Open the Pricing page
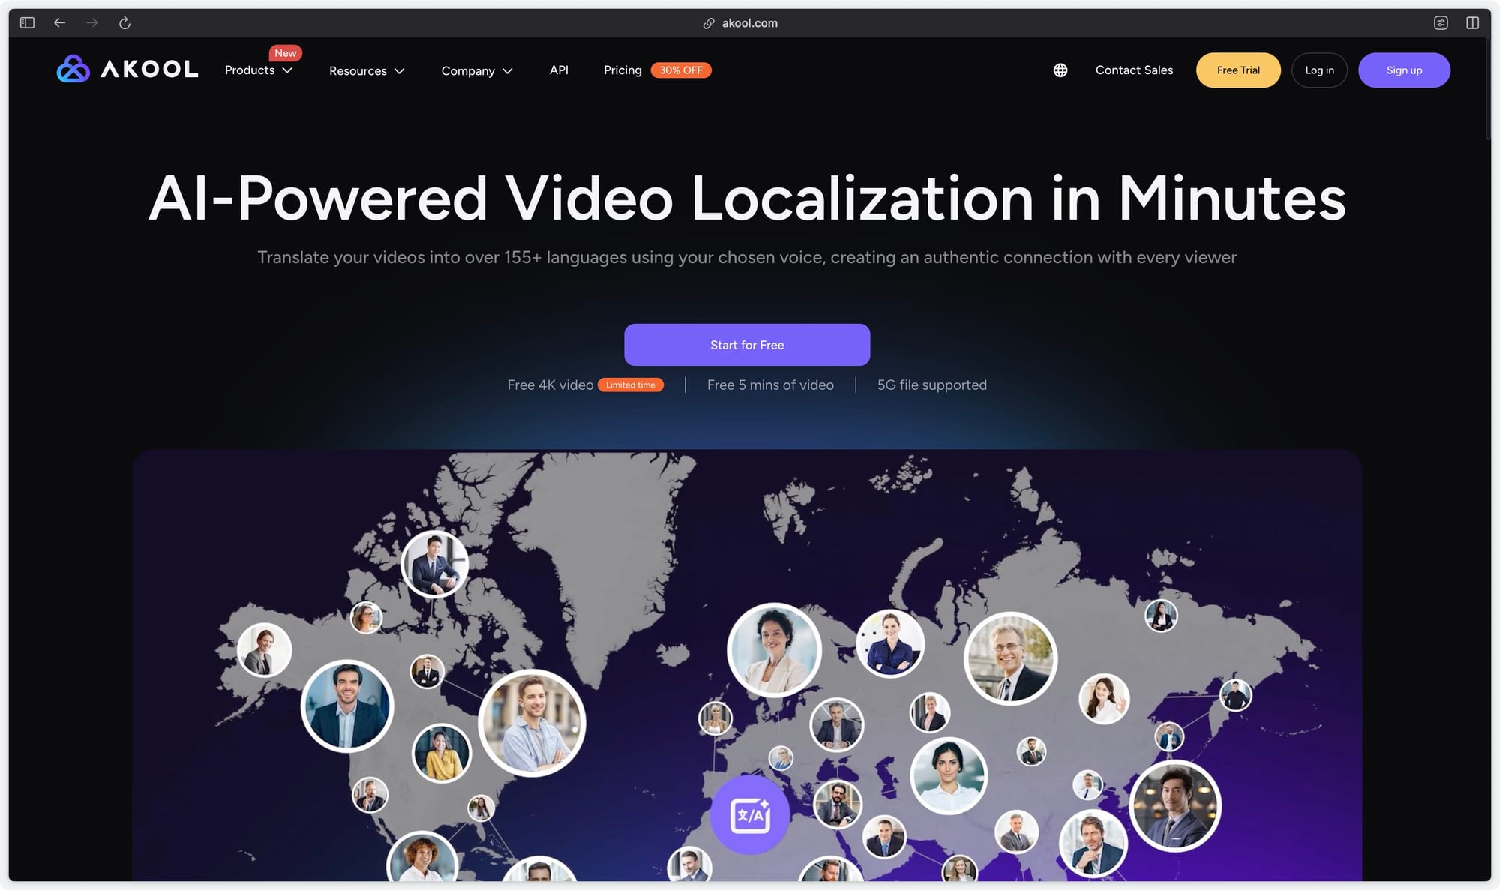This screenshot has width=1500, height=890. pyautogui.click(x=622, y=70)
